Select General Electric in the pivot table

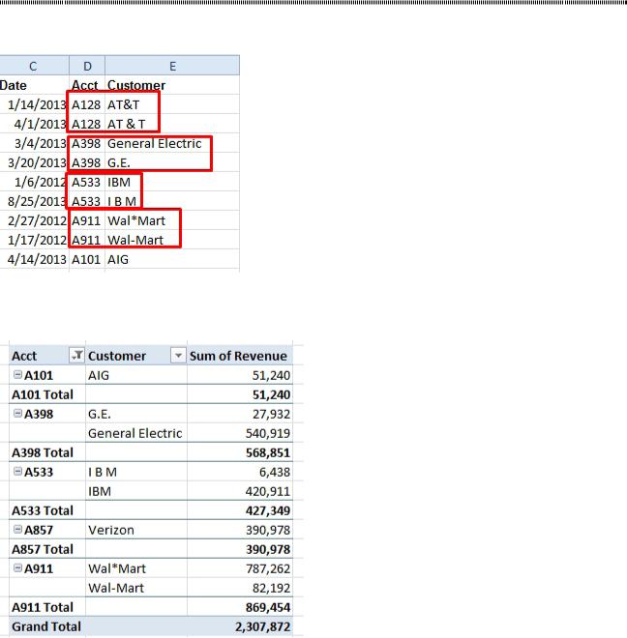coord(136,433)
